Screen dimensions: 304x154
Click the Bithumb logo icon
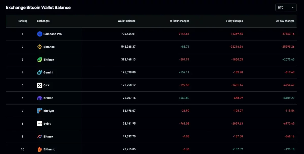40,149
